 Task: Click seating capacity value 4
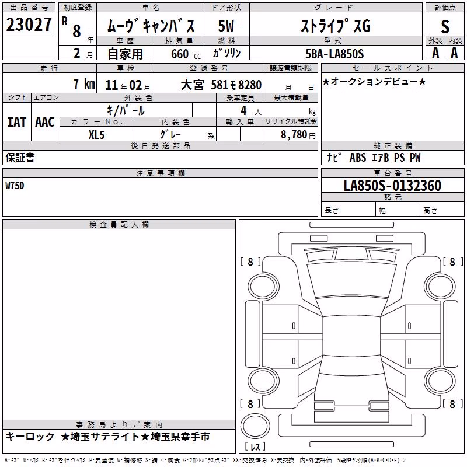pos(243,110)
